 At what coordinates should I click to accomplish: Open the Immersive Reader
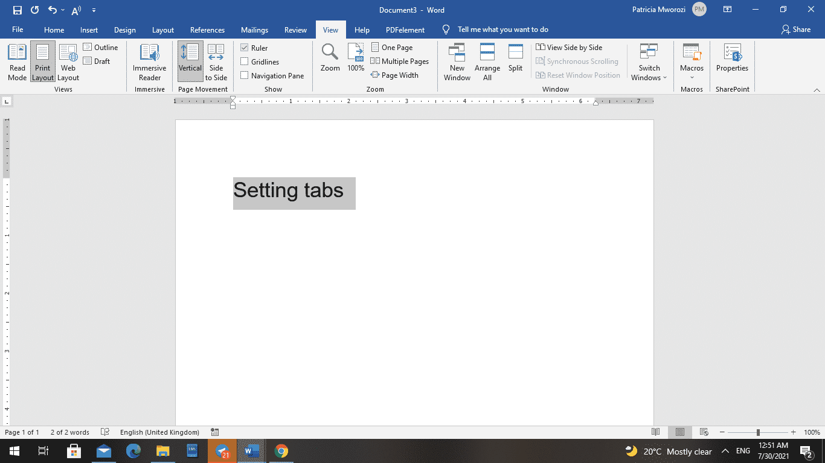pyautogui.click(x=149, y=61)
